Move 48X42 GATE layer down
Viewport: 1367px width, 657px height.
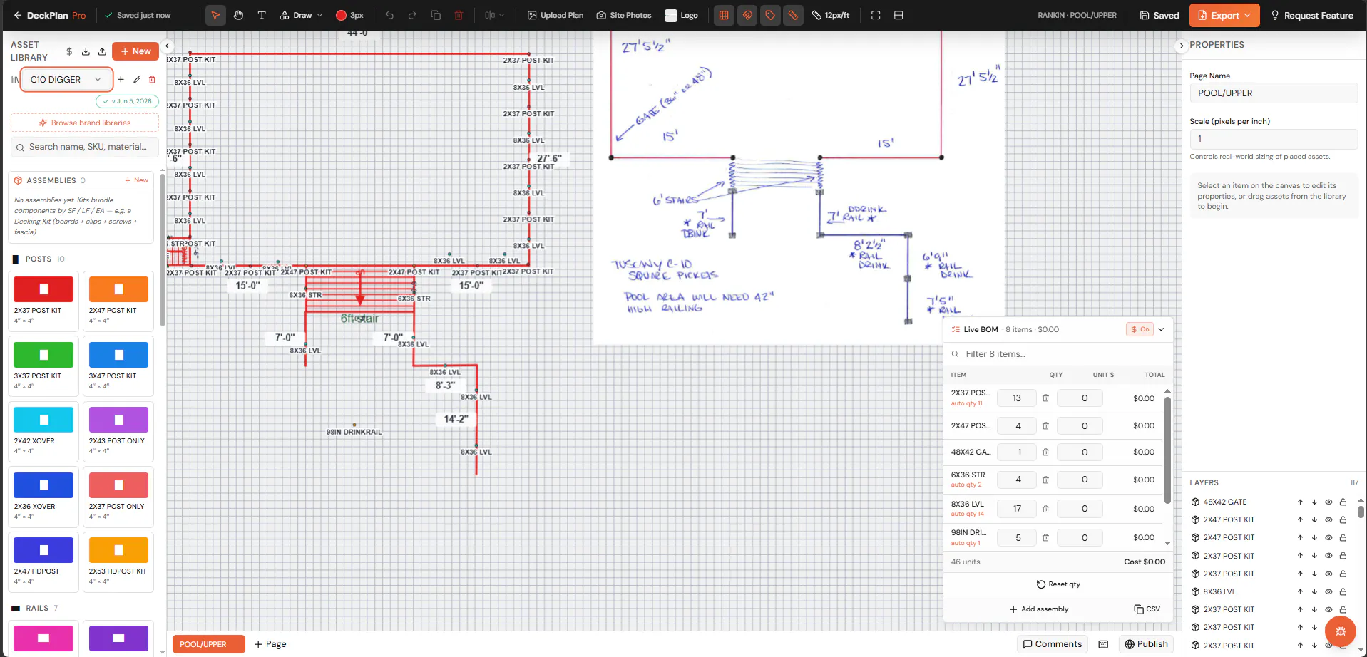click(1314, 502)
